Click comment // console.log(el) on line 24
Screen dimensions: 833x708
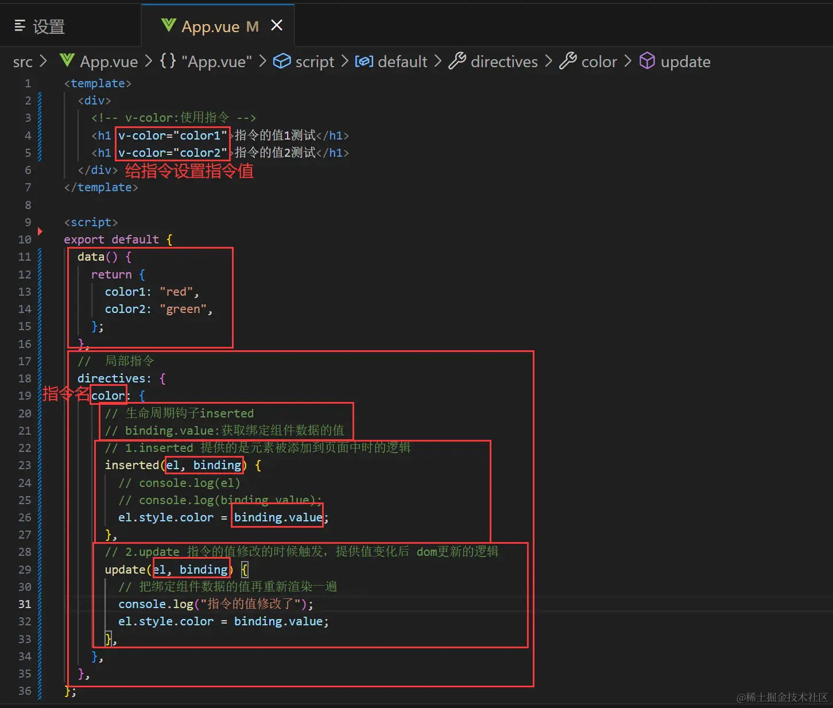179,483
